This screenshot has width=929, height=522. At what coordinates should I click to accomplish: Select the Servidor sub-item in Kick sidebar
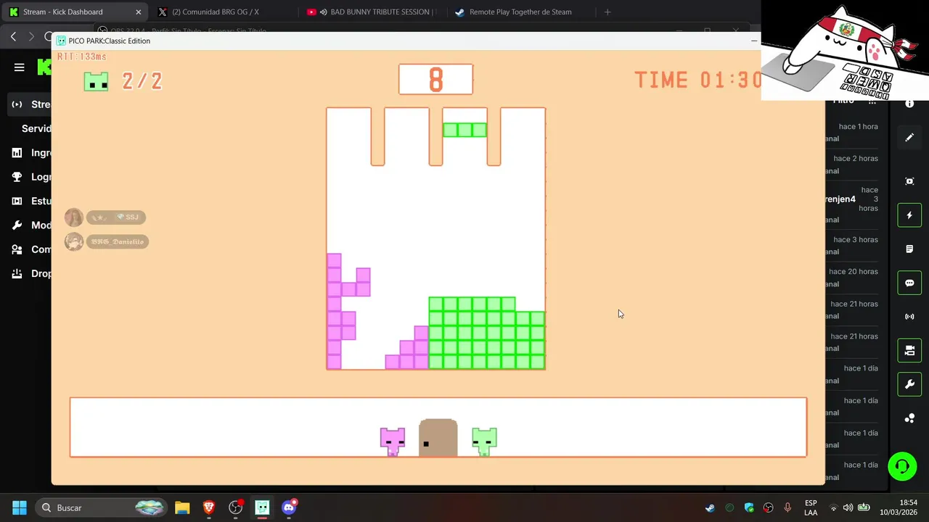click(36, 128)
